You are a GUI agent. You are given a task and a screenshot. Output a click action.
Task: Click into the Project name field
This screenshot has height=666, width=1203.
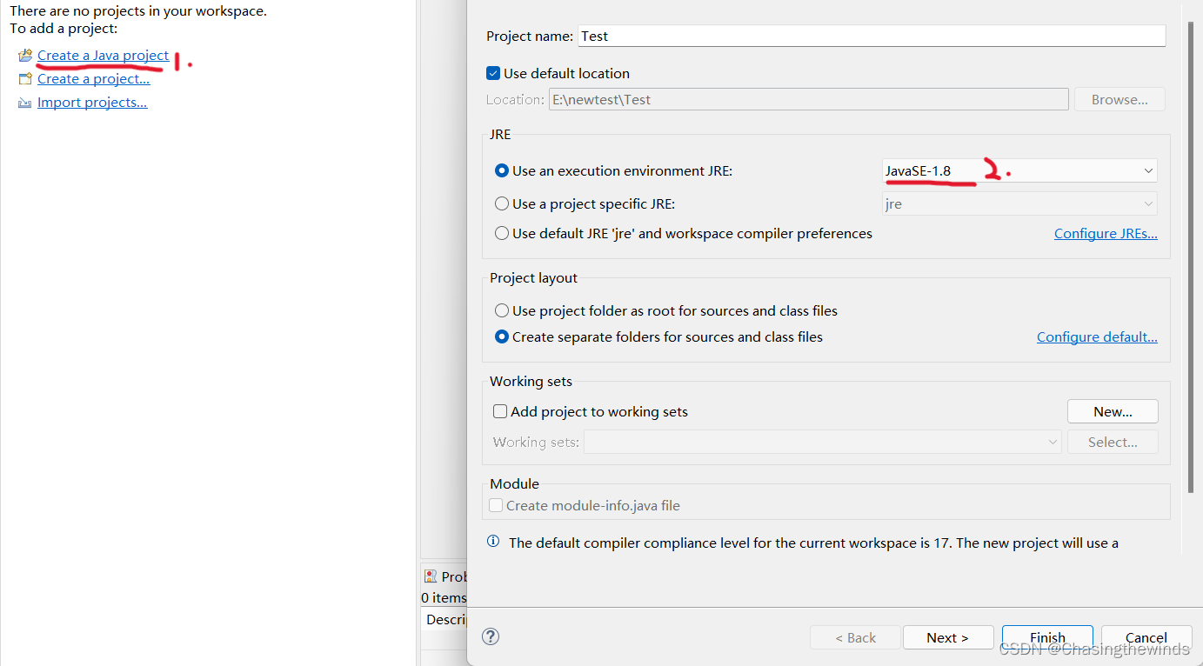pyautogui.click(x=871, y=36)
